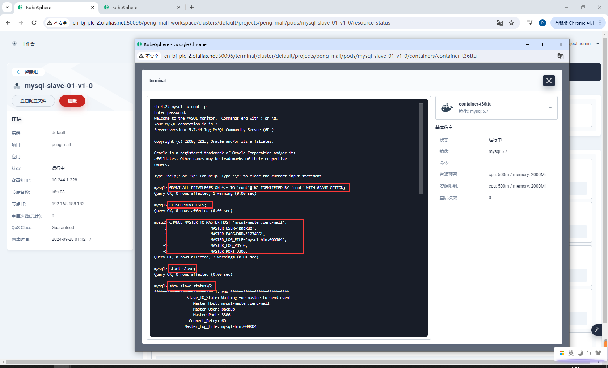This screenshot has height=368, width=608.
Task: Select creation time 2024-09-28 01:12:17
Action: click(72, 239)
